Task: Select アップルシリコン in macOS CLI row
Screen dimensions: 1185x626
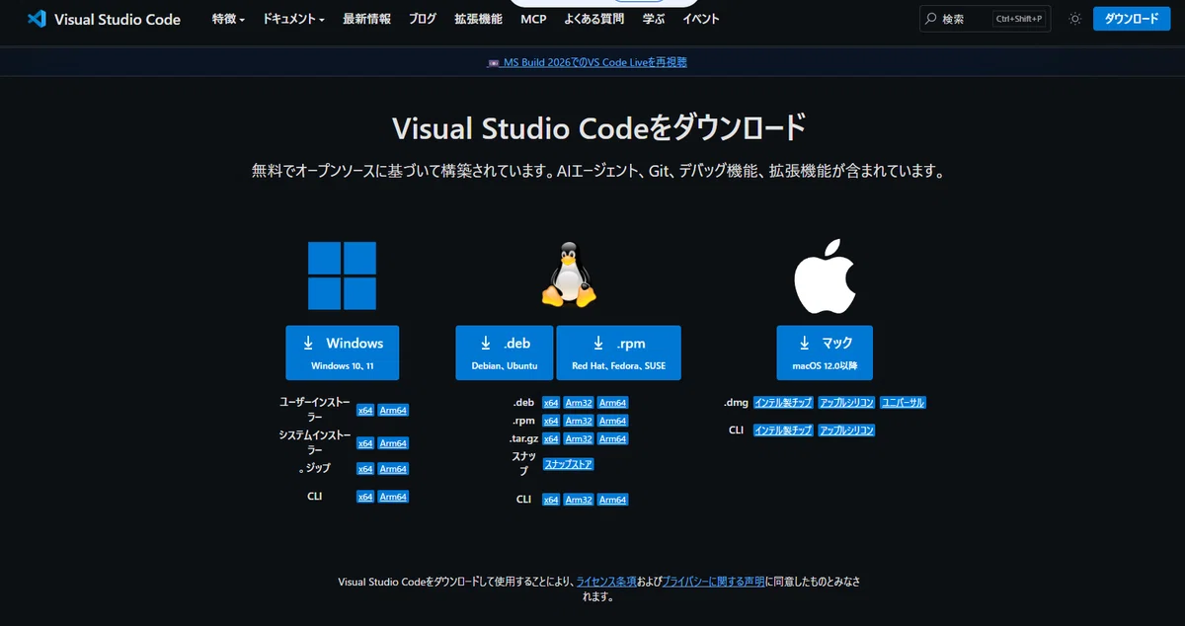Action: tap(846, 430)
